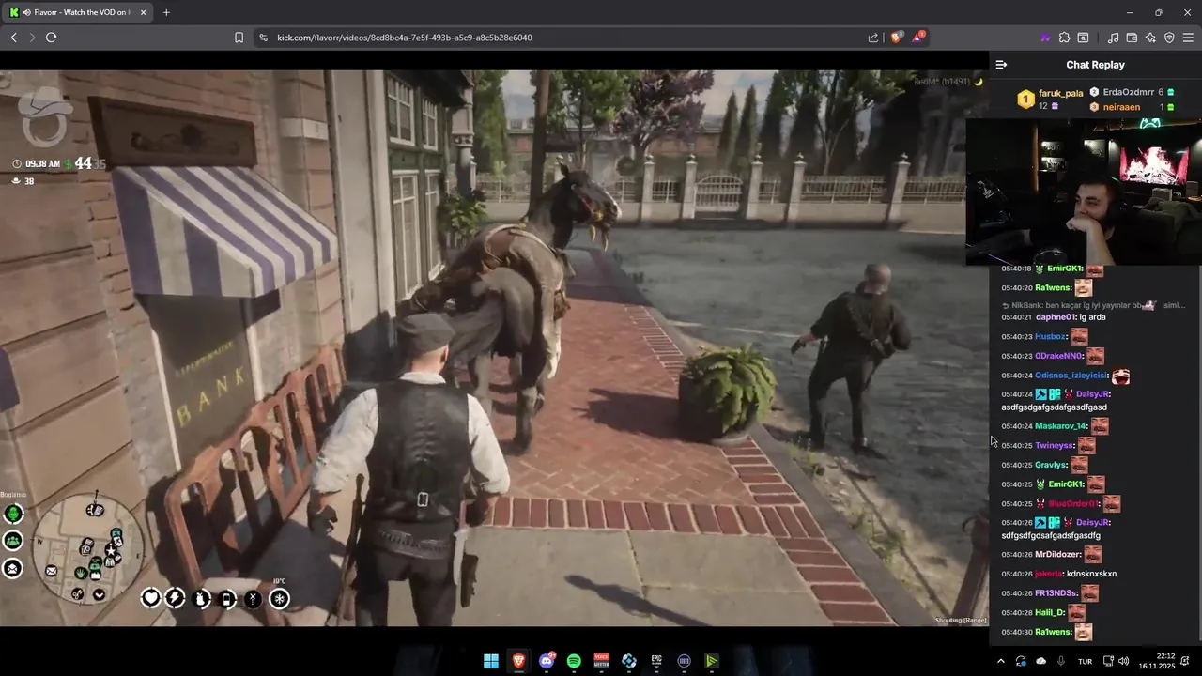Viewport: 1202px width, 676px height.
Task: Click the streamer webcam overlay
Action: (1084, 192)
